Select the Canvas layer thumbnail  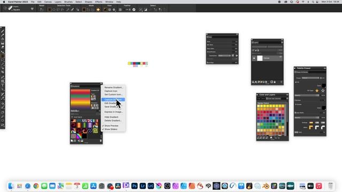click(x=260, y=58)
